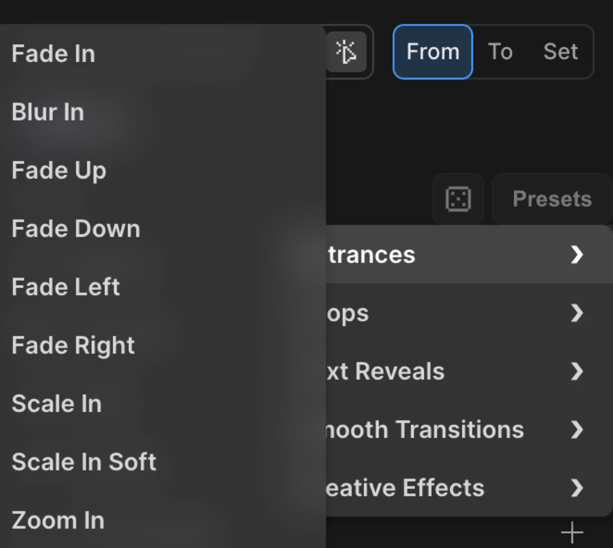The height and width of the screenshot is (548, 613).
Task: Select the From option
Action: (432, 51)
